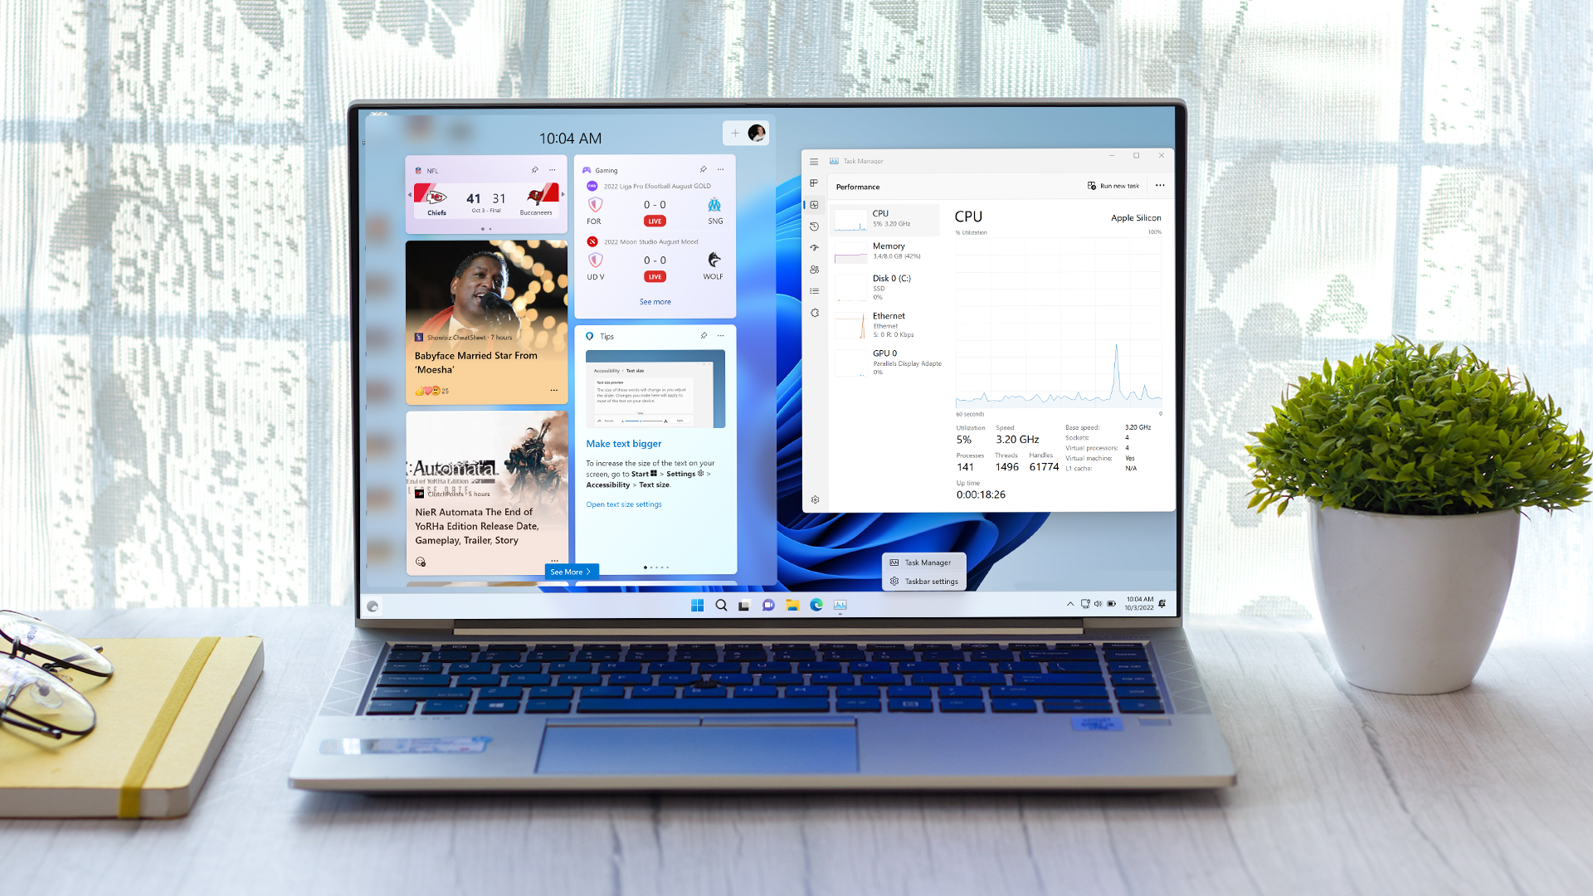The image size is (1593, 896).
Task: Click the search icon in taskbar
Action: 720,604
